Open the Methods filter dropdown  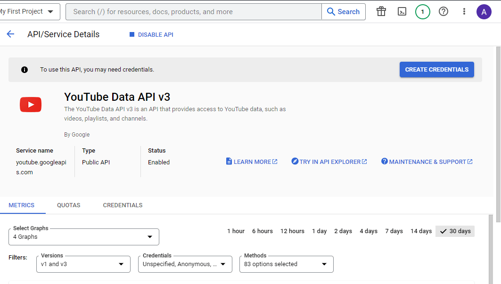point(286,264)
